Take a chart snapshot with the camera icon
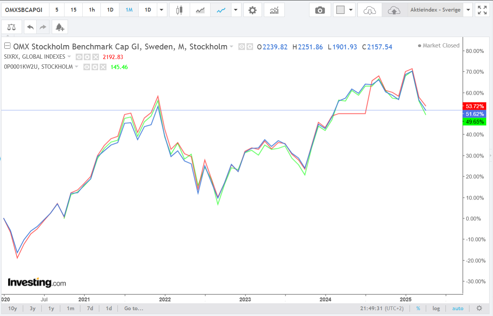The height and width of the screenshot is (316, 493). point(320,10)
